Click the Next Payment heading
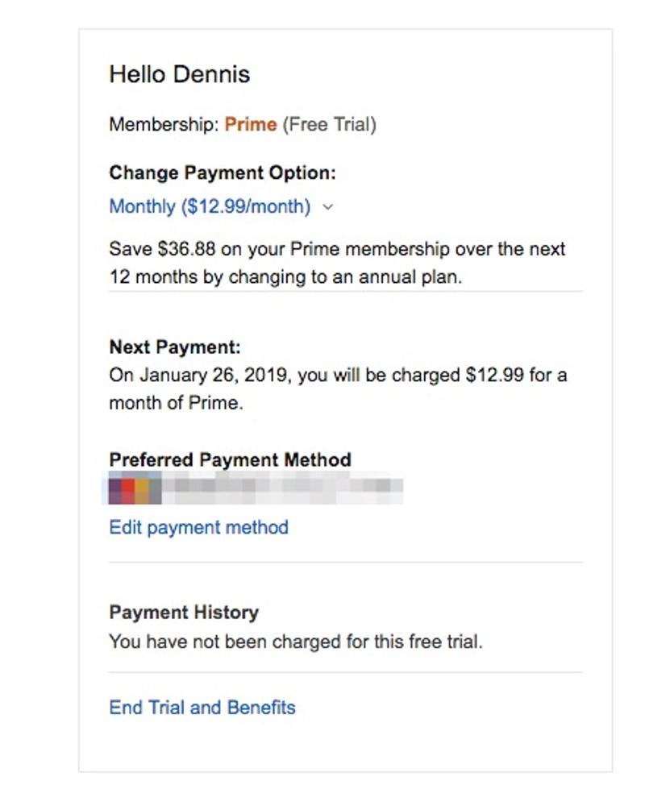 coord(175,347)
